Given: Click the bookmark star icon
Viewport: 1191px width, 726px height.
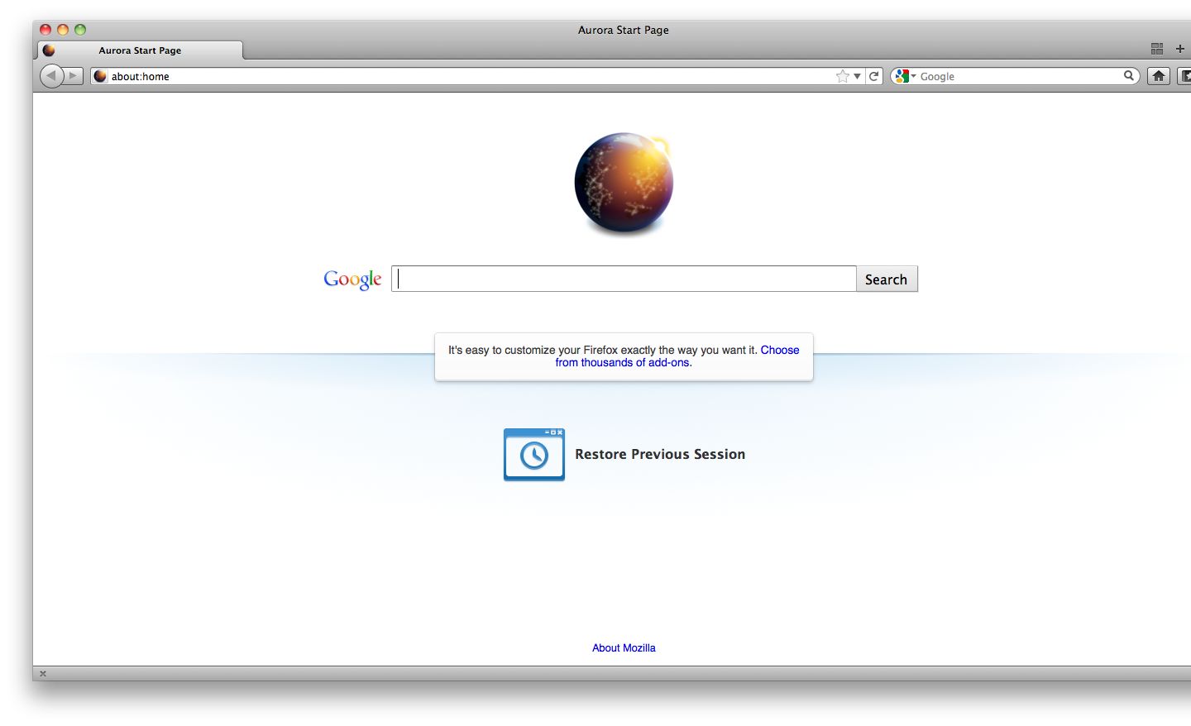Looking at the screenshot, I should (841, 76).
